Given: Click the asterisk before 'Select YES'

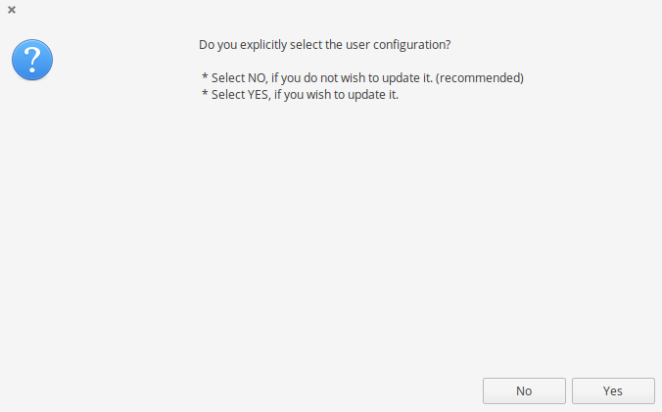Looking at the screenshot, I should click(205, 95).
